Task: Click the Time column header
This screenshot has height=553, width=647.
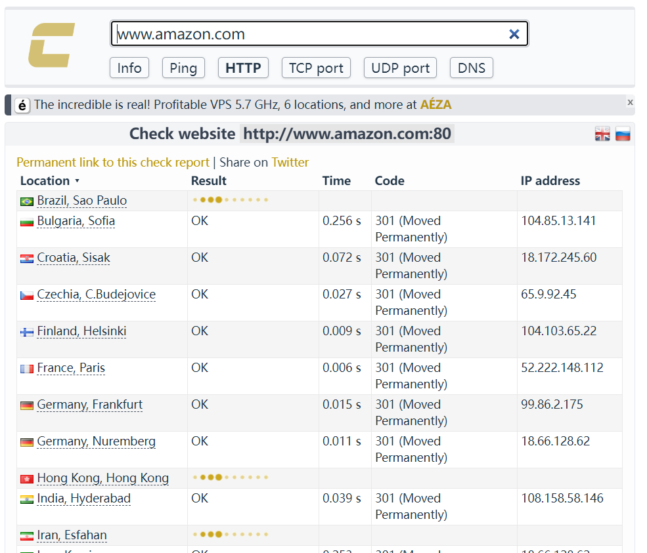Action: pos(336,181)
